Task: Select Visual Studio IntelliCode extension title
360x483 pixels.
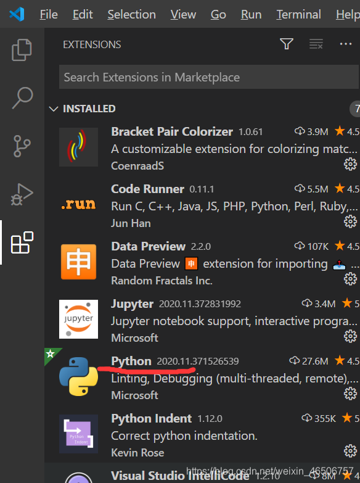Action: point(180,476)
